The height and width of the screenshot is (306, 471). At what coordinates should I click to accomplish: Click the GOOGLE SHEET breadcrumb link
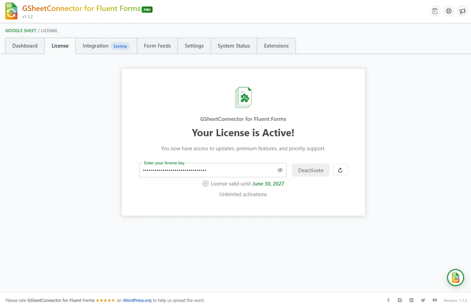point(21,30)
